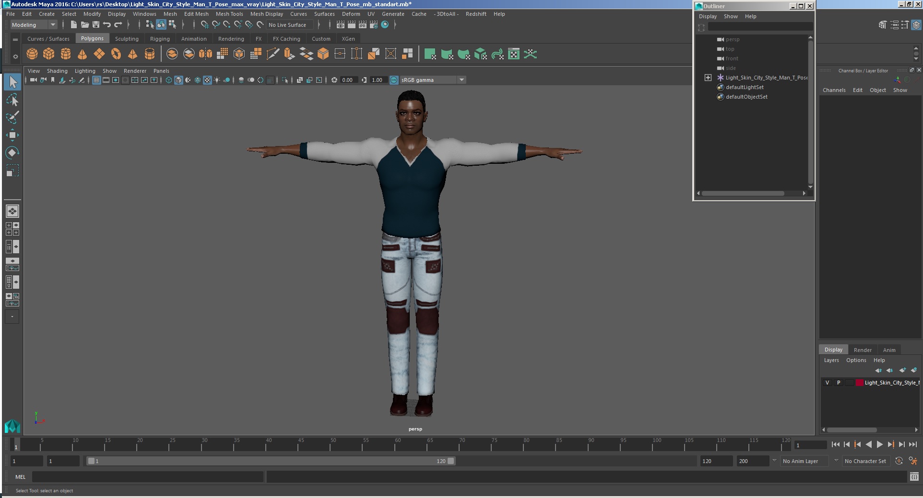
Task: Create a polygon plane from the shelf
Action: [x=99, y=54]
